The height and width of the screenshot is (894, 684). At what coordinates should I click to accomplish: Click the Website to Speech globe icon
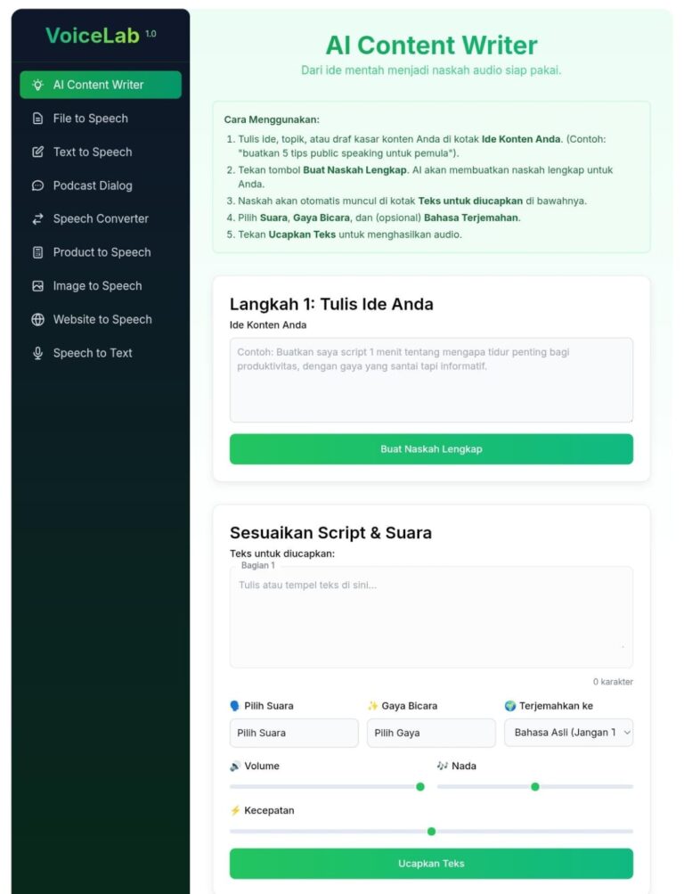pos(37,319)
